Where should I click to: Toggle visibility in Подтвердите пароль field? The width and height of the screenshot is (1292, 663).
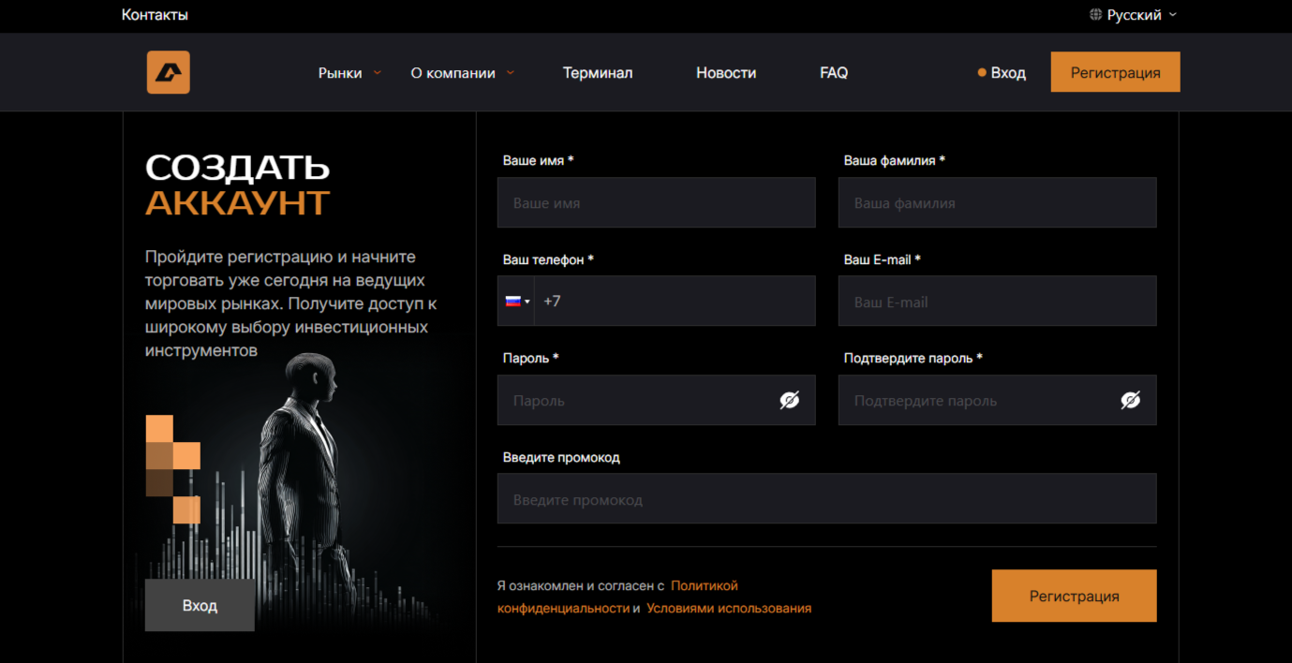pyautogui.click(x=1131, y=401)
